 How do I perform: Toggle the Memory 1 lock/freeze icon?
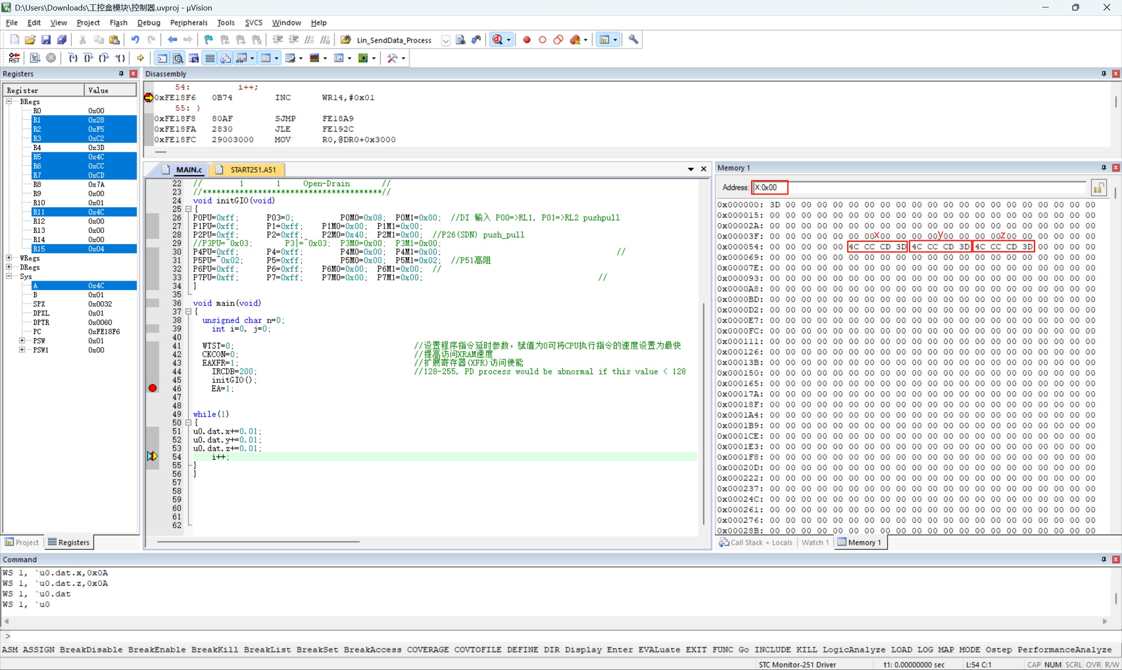pos(1098,188)
